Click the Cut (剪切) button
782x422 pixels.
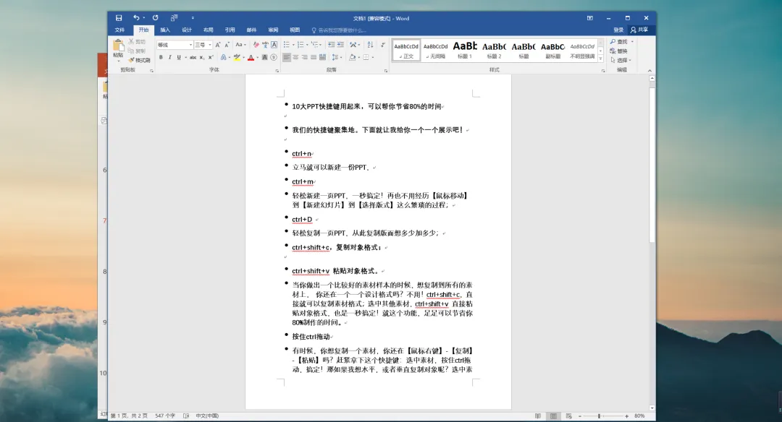point(137,42)
